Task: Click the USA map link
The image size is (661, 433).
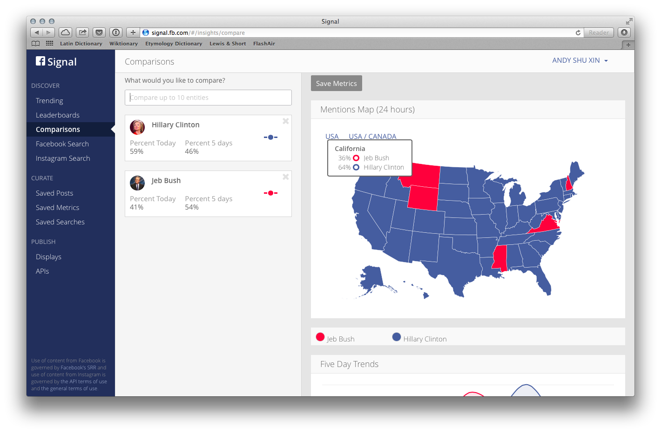Action: 332,136
